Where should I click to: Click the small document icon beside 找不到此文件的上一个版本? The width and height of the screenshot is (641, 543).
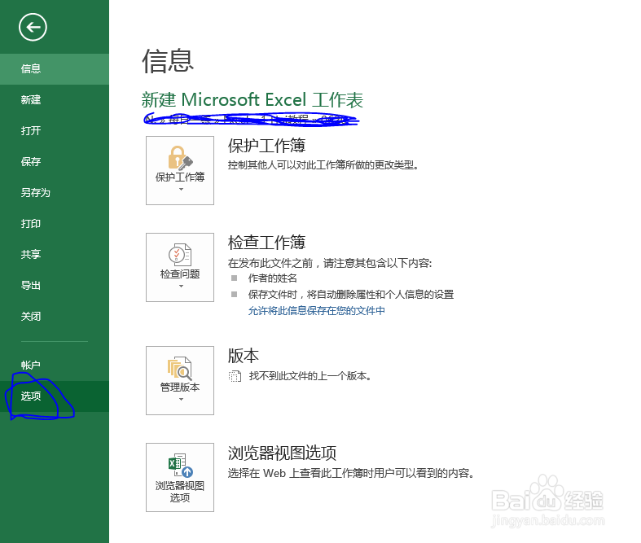(235, 376)
